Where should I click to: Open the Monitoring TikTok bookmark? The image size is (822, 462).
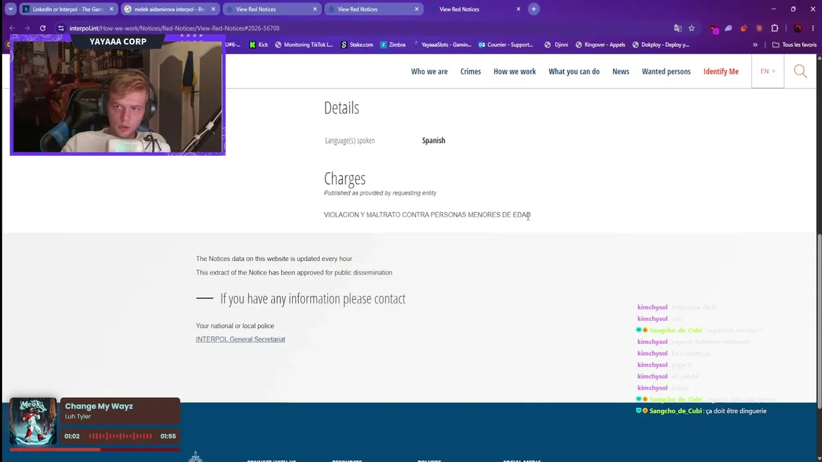click(x=304, y=45)
